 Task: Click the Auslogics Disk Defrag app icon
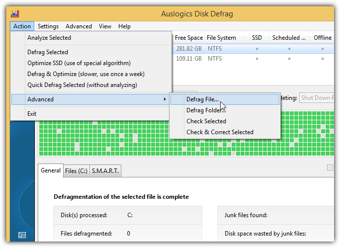click(15, 13)
